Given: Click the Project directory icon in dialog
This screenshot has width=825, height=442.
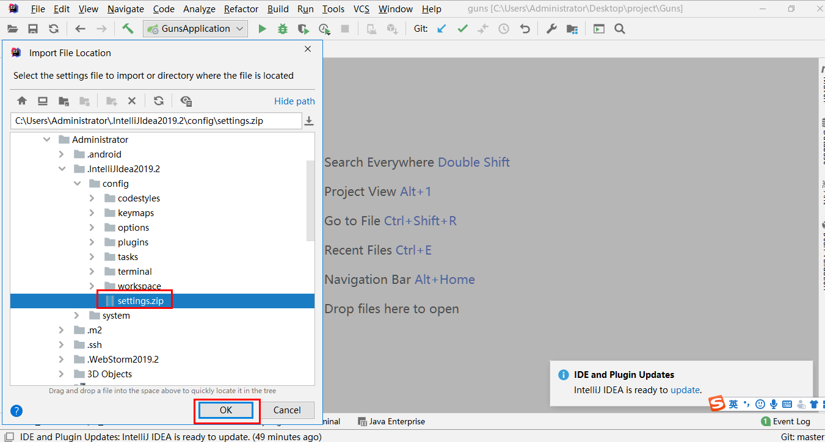Looking at the screenshot, I should [x=64, y=101].
